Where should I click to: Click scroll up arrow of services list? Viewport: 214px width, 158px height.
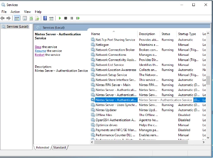pos(208,33)
